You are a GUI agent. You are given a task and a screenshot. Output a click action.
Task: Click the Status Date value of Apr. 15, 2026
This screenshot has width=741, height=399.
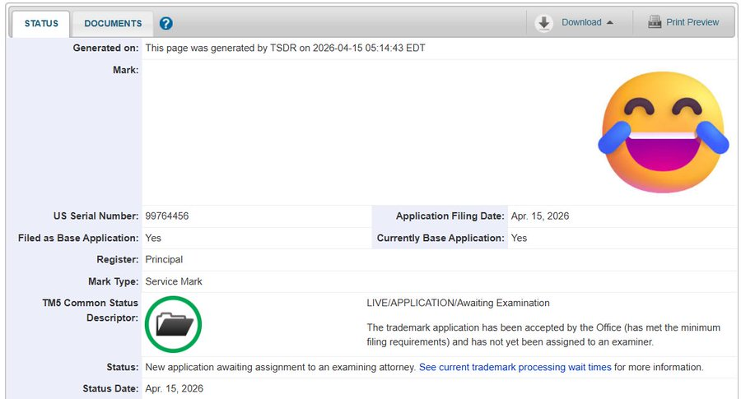pos(174,388)
